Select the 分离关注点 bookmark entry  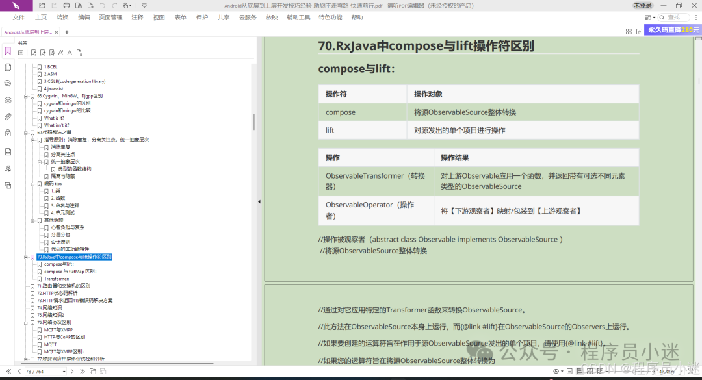coord(63,155)
